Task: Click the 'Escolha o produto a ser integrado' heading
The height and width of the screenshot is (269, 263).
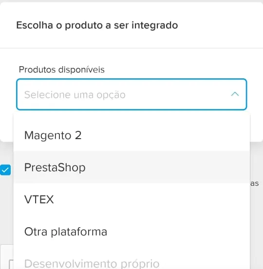Action: (97, 25)
